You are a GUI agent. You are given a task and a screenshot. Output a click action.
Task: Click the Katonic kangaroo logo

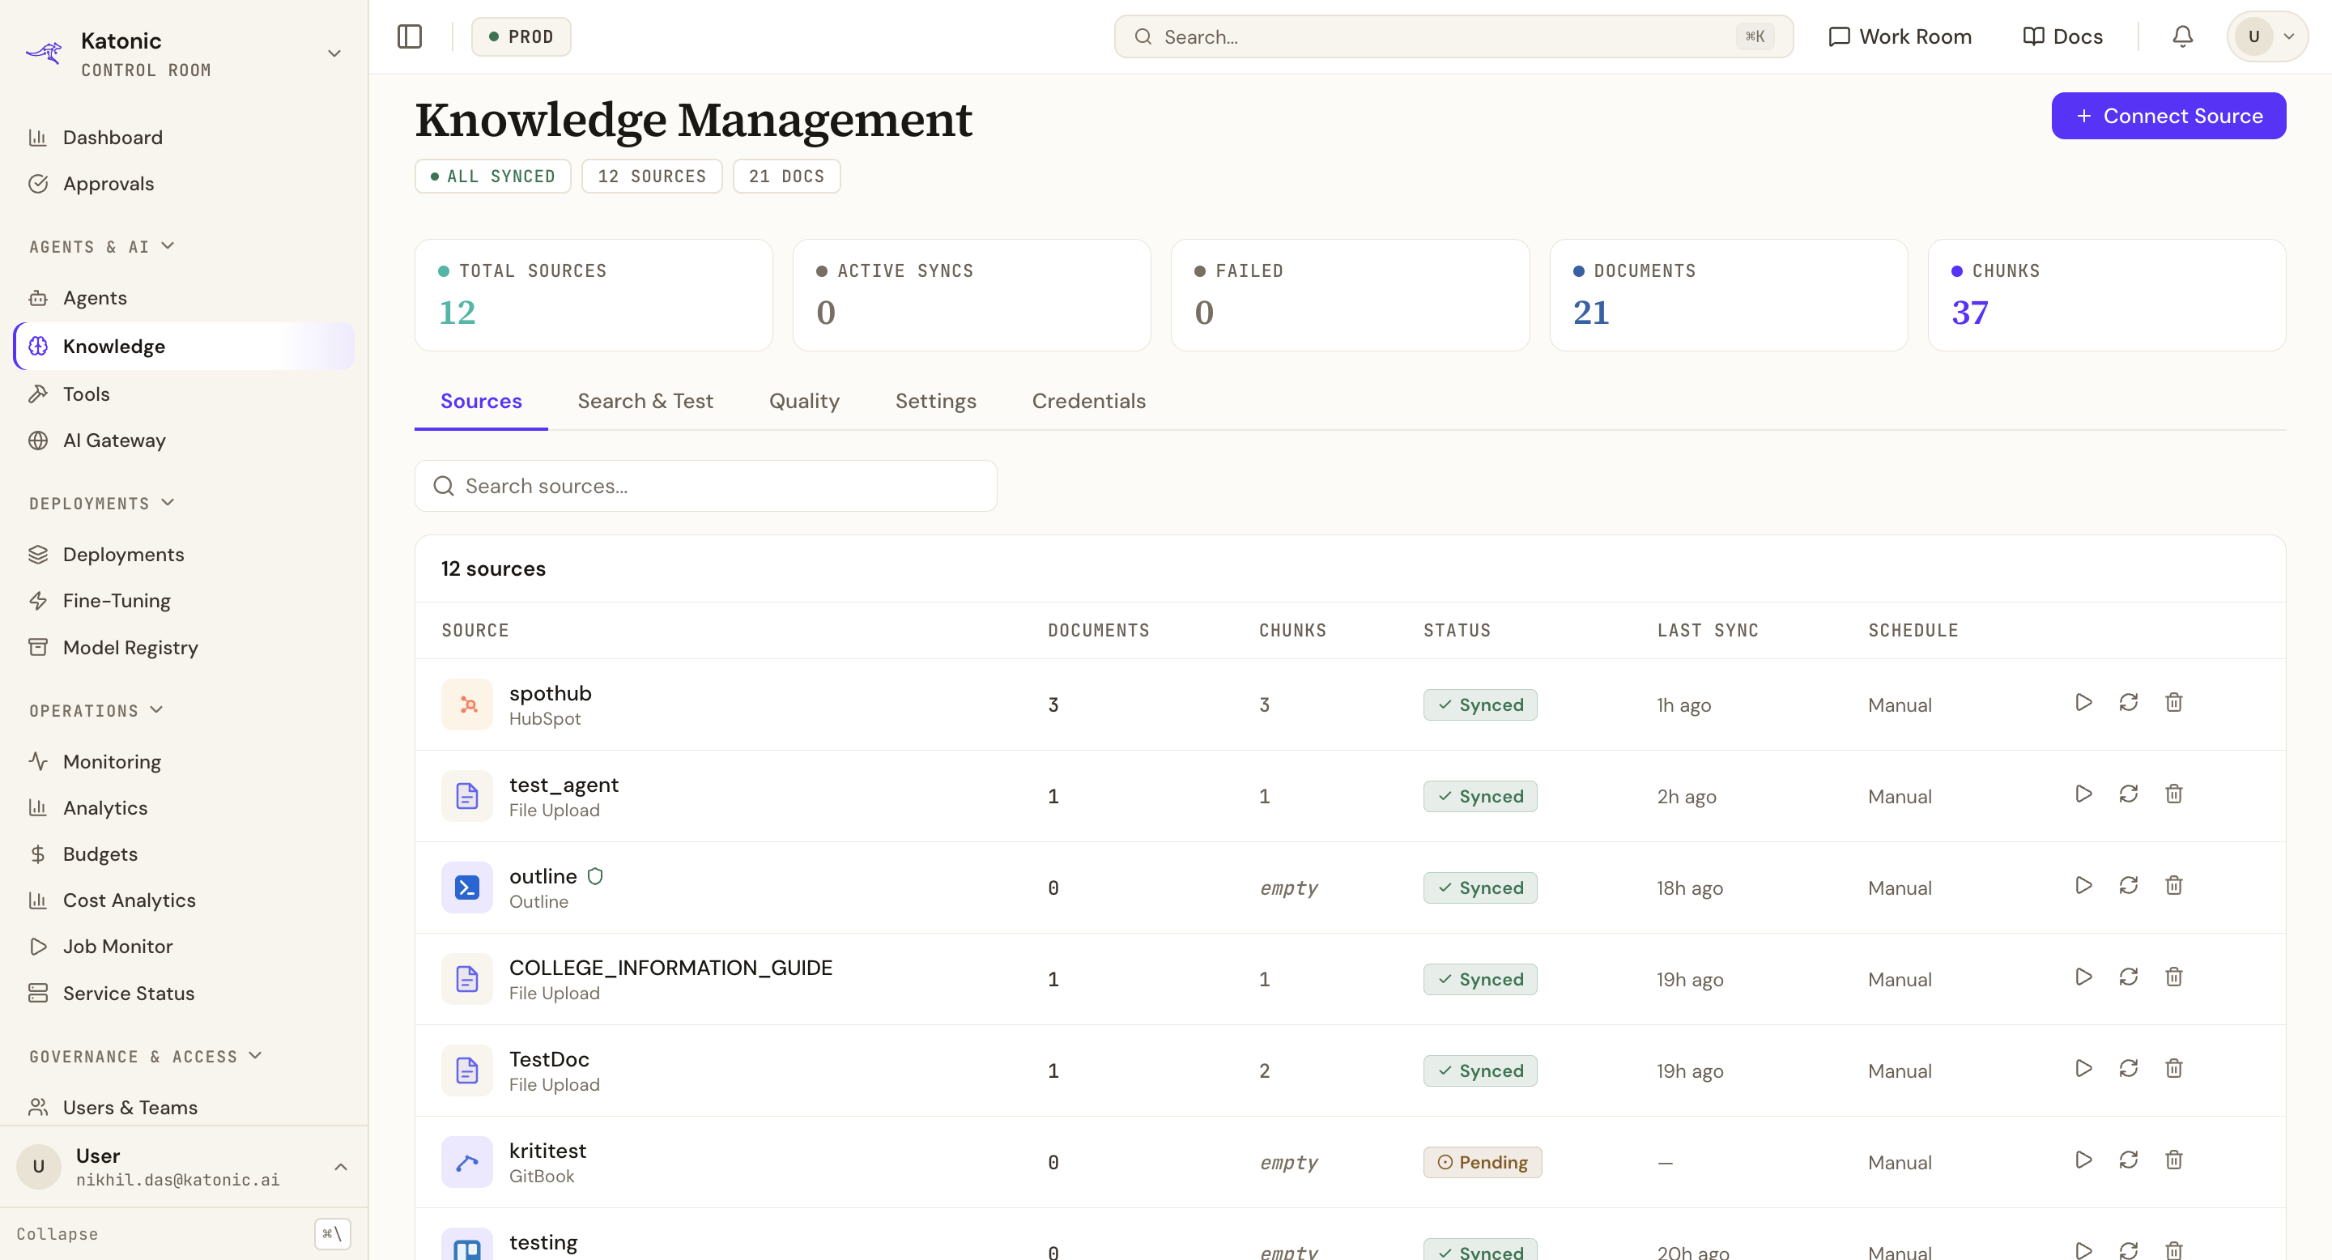coord(44,53)
